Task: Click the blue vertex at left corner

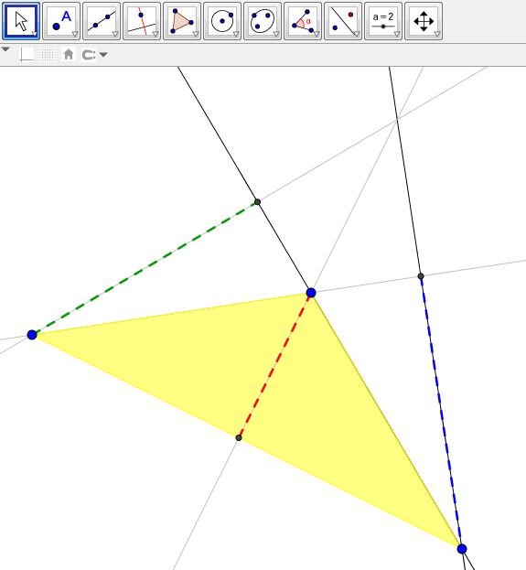Action: [x=32, y=335]
